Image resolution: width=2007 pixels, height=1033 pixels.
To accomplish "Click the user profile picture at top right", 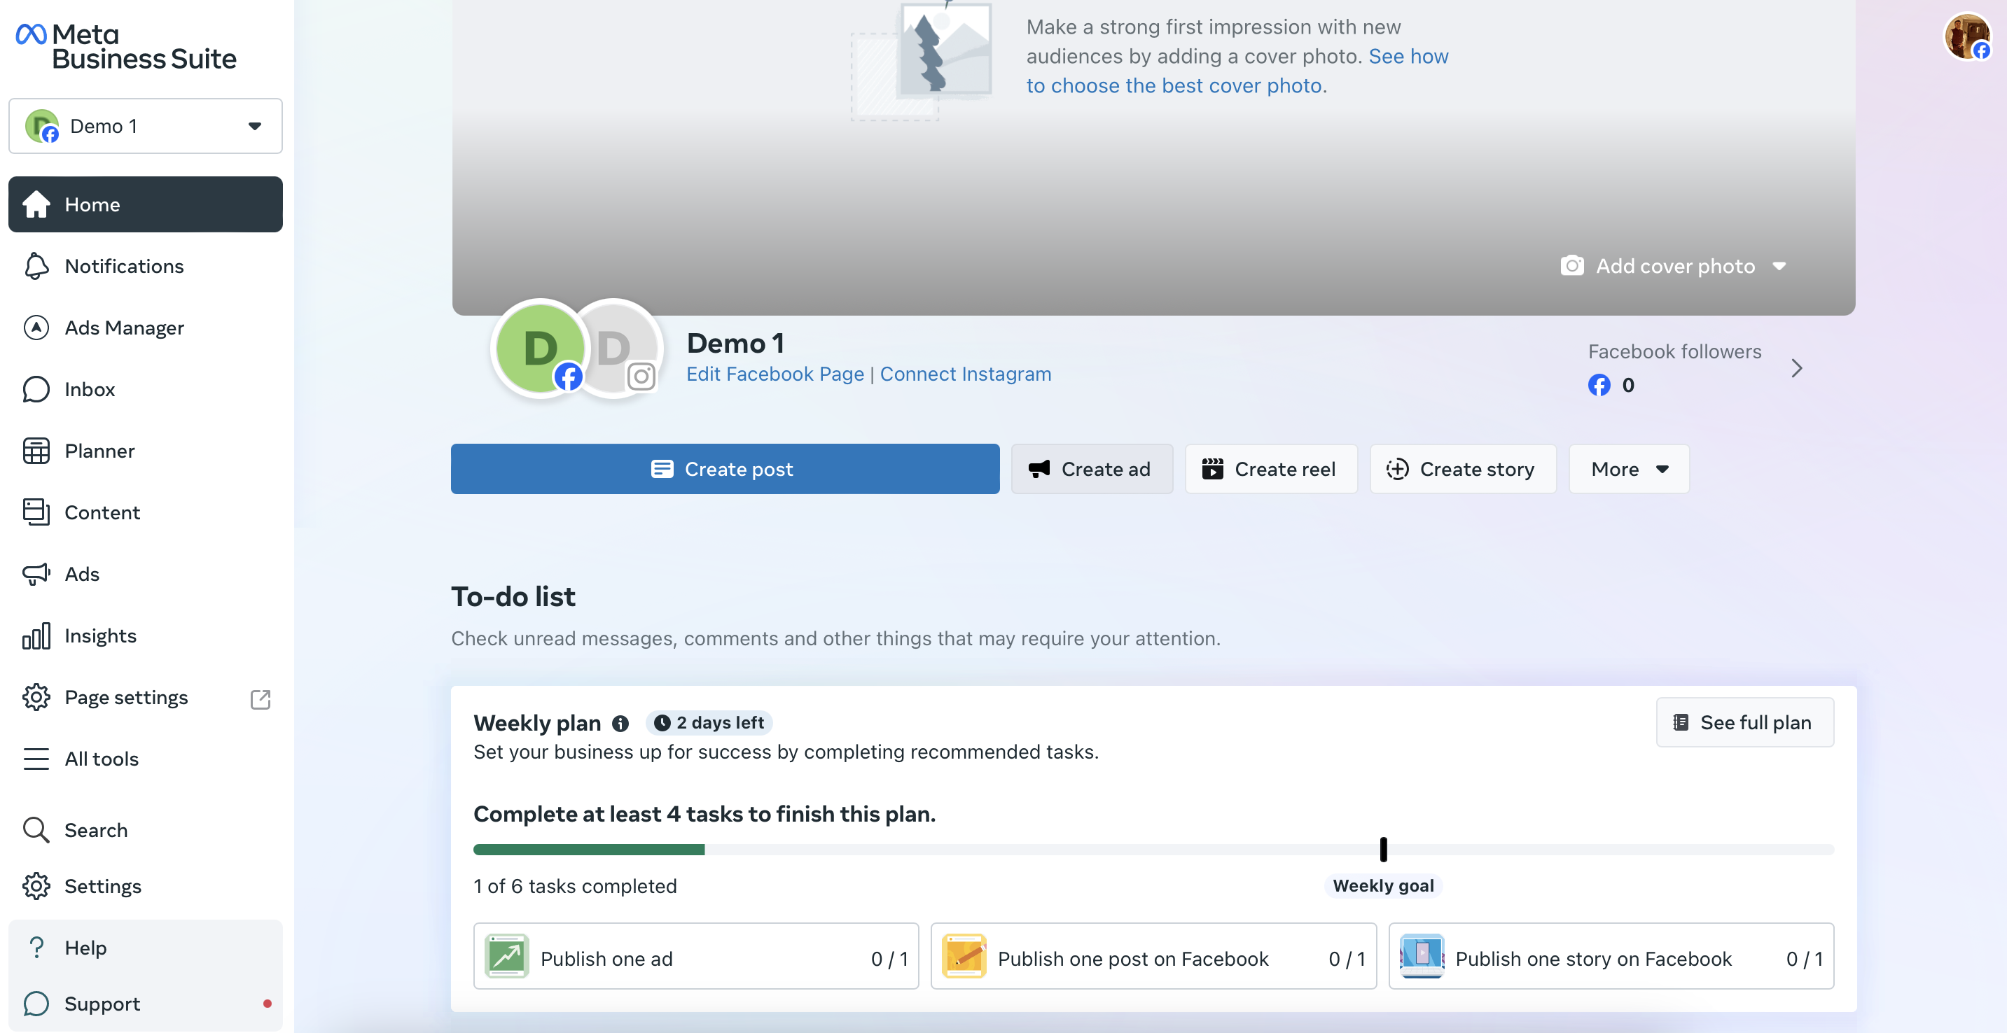I will (1966, 36).
